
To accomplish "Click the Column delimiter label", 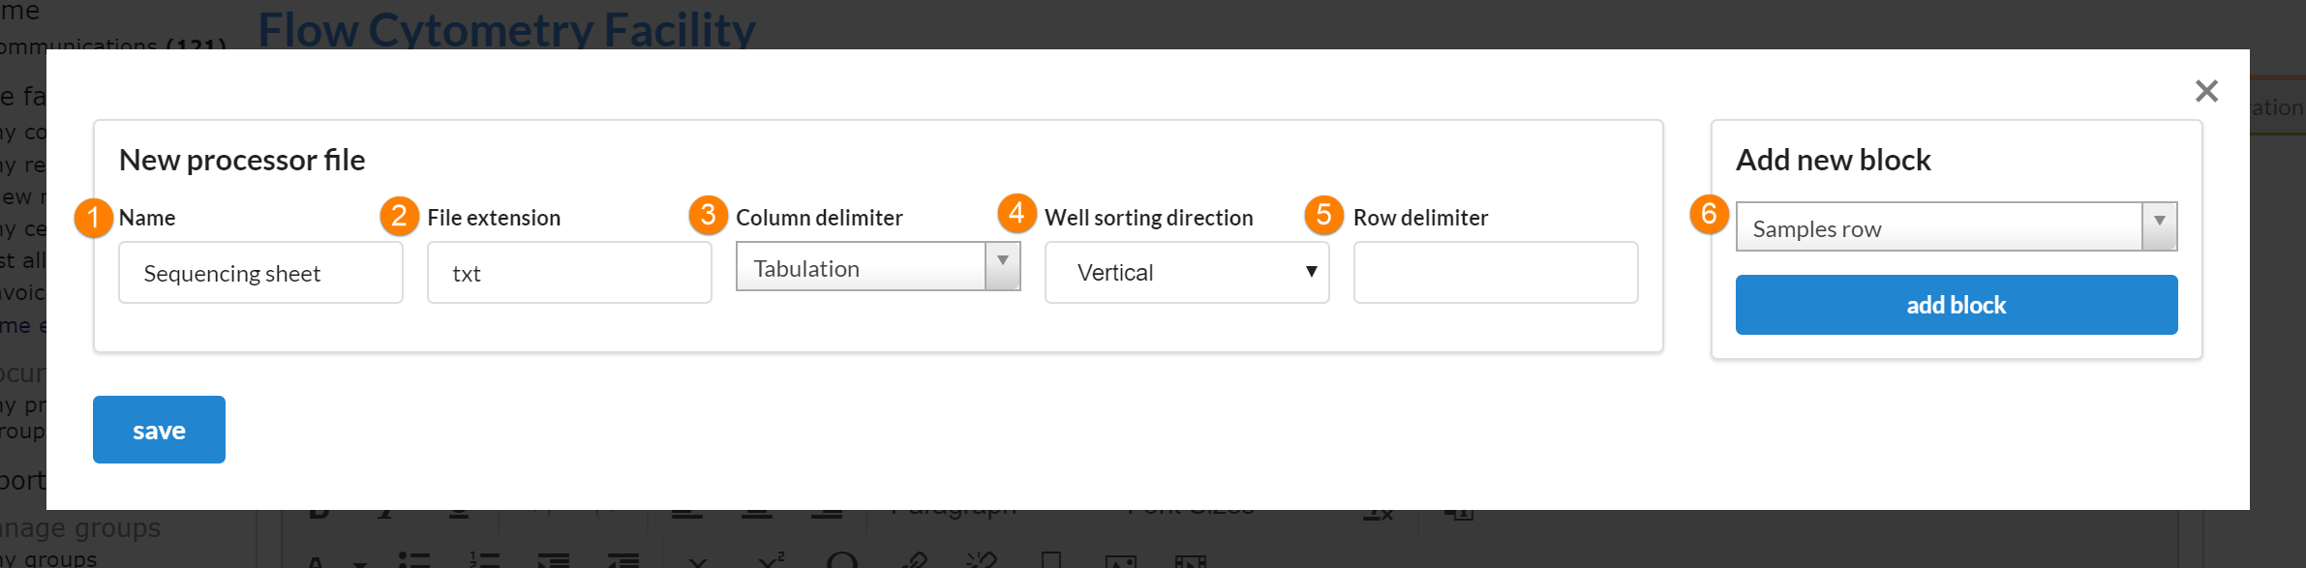I will click(819, 218).
